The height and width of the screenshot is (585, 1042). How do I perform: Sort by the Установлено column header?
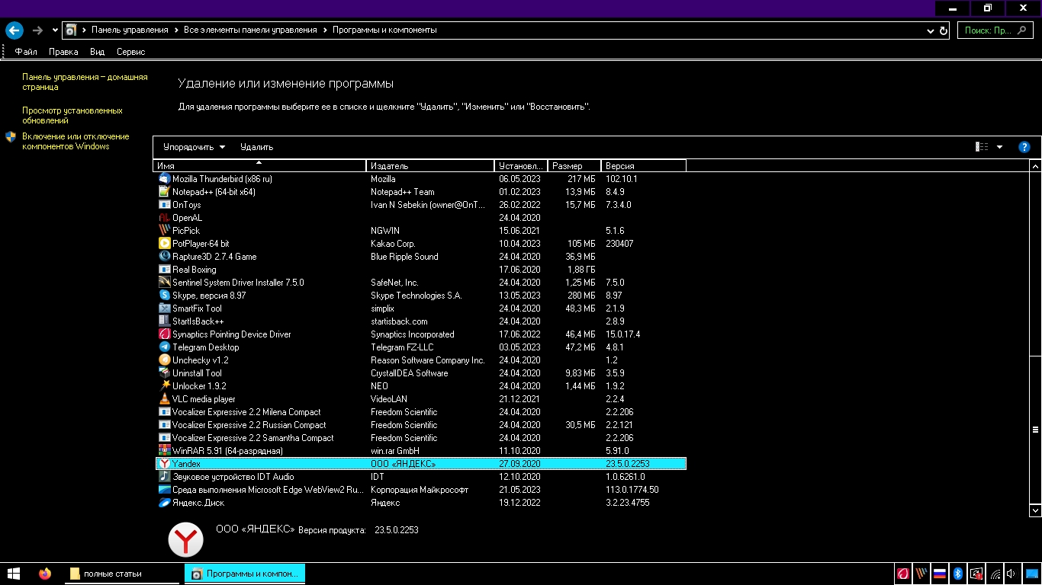[521, 165]
